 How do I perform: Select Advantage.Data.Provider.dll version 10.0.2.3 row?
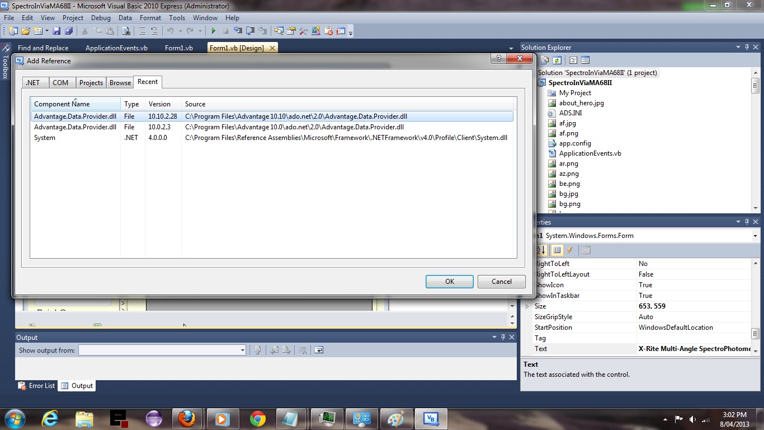[272, 127]
